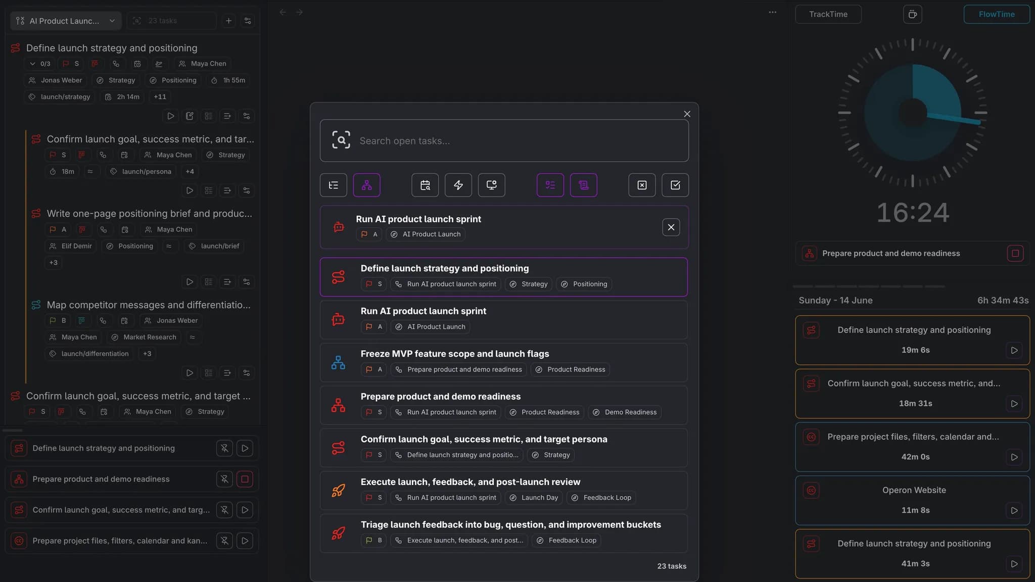The height and width of the screenshot is (582, 1035).
Task: Open the edit note icon on Define launch
Action: coord(190,116)
